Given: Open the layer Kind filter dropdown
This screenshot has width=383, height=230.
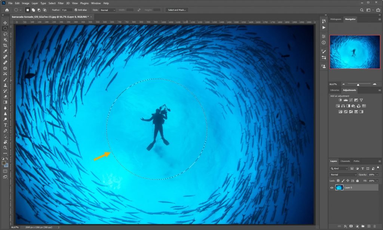Looking at the screenshot, I should click(x=339, y=169).
